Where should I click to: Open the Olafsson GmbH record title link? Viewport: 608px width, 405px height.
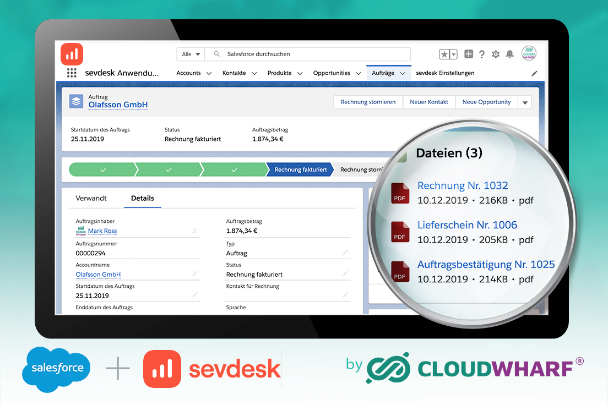[118, 105]
